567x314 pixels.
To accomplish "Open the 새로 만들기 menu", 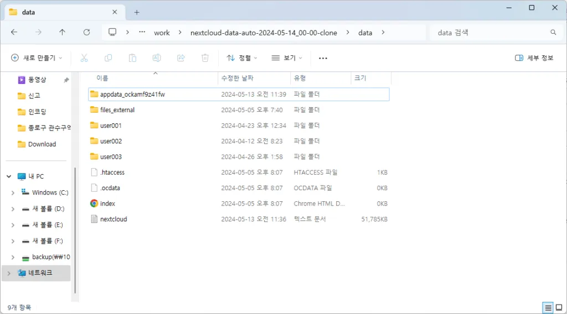I will point(37,57).
